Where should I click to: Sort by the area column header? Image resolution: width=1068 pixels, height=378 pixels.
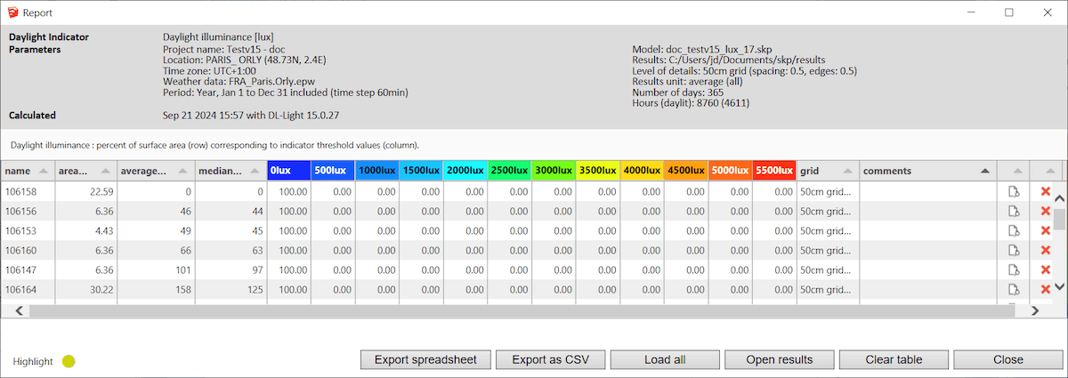(x=85, y=170)
